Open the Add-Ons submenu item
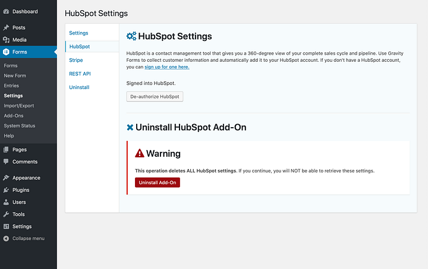 pos(13,116)
